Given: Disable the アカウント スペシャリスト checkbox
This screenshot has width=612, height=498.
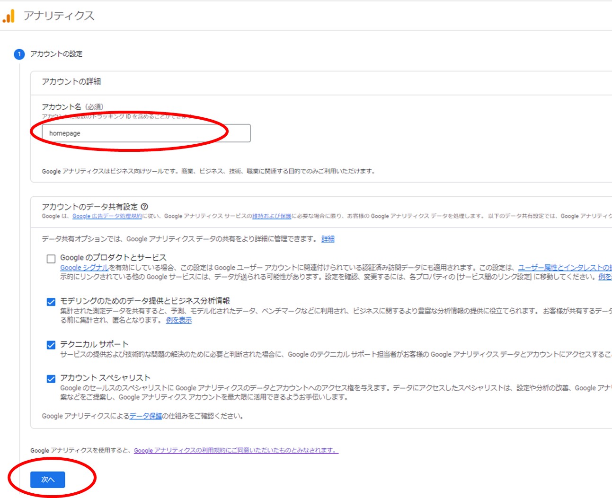Looking at the screenshot, I should (x=51, y=379).
